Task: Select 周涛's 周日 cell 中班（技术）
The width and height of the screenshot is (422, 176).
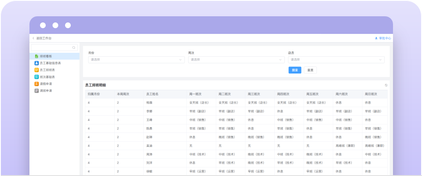Action: tap(373, 154)
